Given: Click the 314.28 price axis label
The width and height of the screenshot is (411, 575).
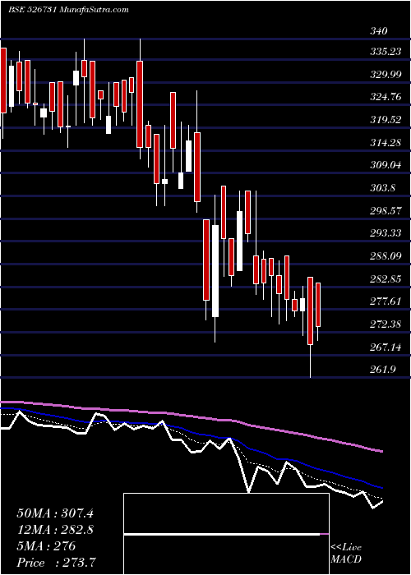Looking at the screenshot, I should tap(386, 142).
